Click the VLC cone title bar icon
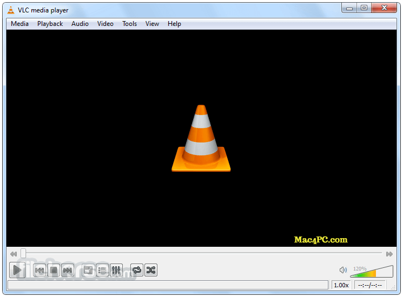 (x=11, y=10)
